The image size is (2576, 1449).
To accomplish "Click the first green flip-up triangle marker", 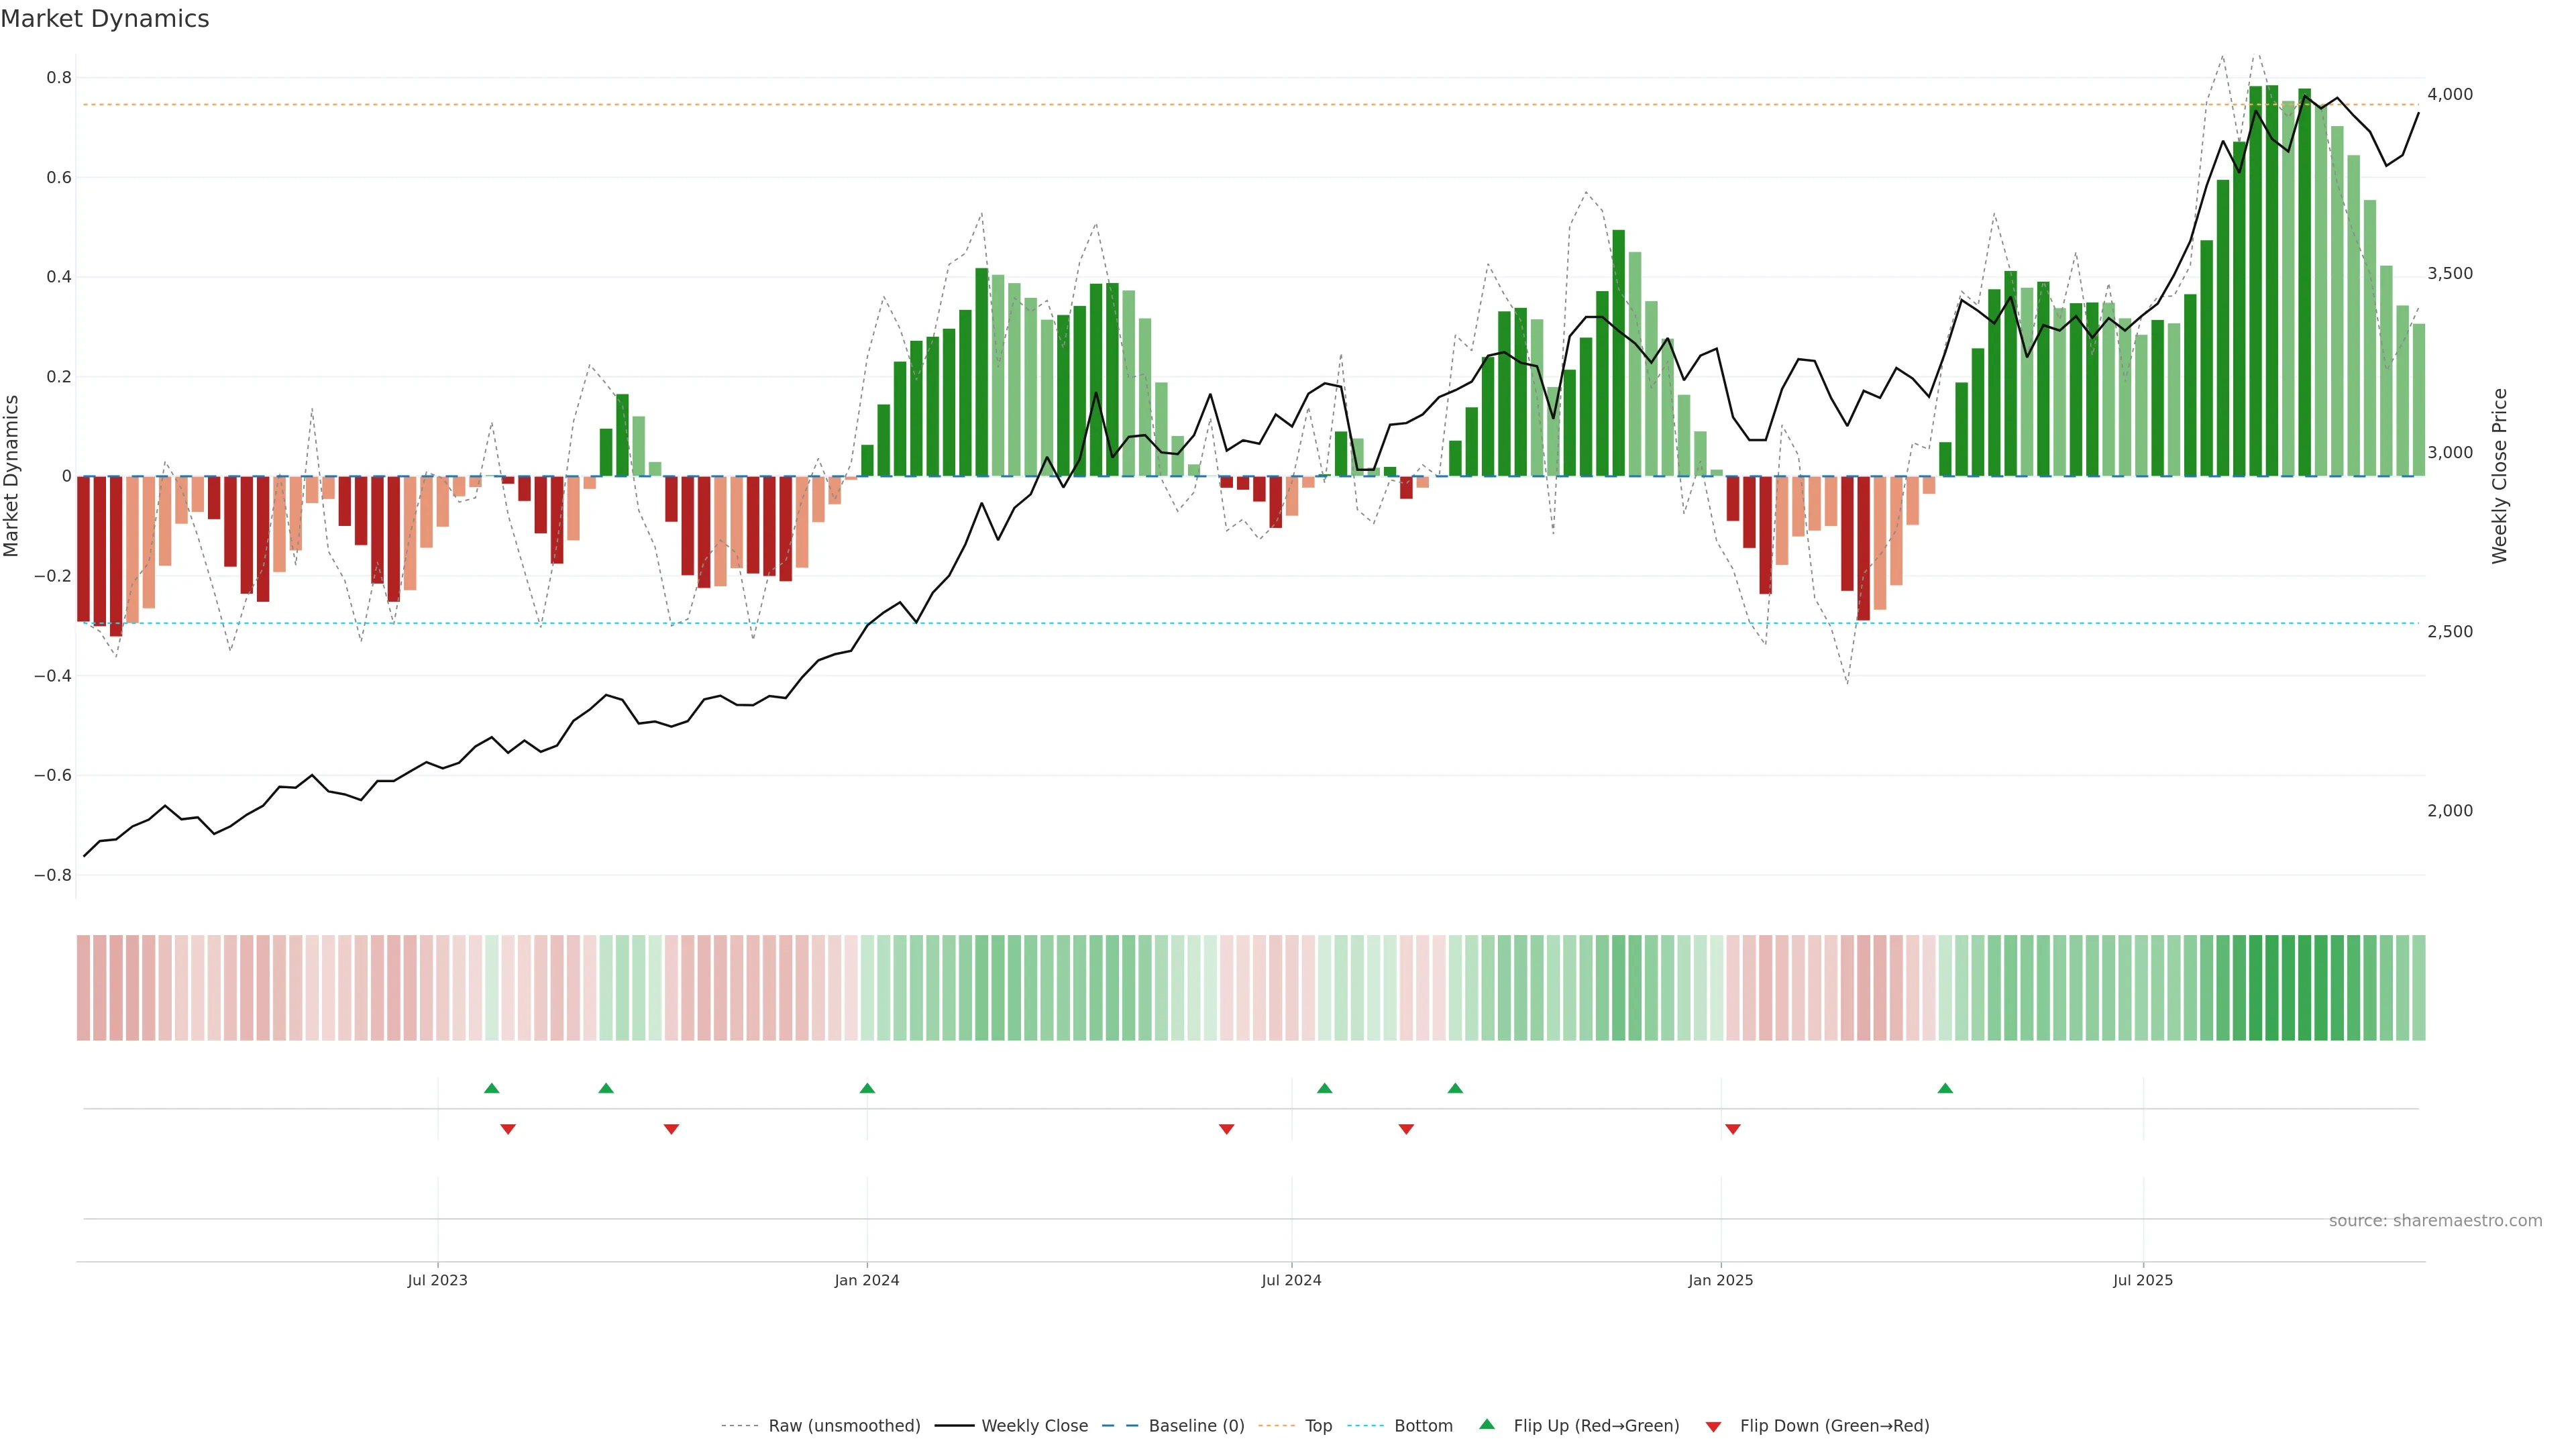I will point(491,1088).
